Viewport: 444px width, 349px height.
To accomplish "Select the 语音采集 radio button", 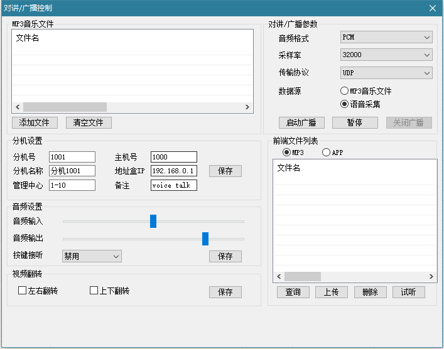I will (345, 104).
